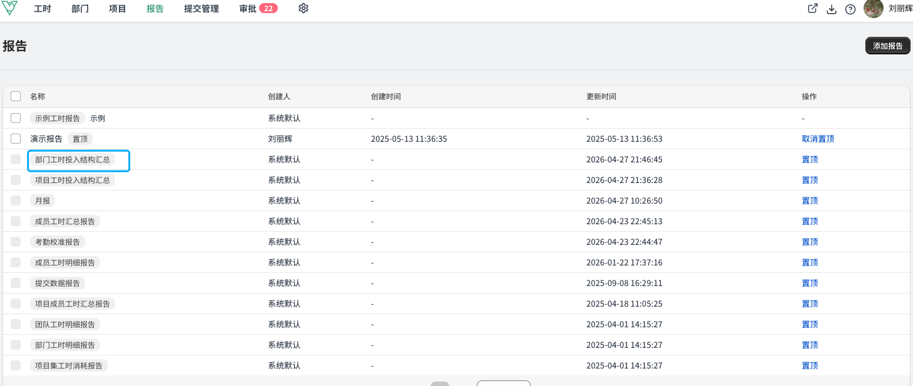
Task: Go to 提交管理 tab
Action: tap(201, 9)
